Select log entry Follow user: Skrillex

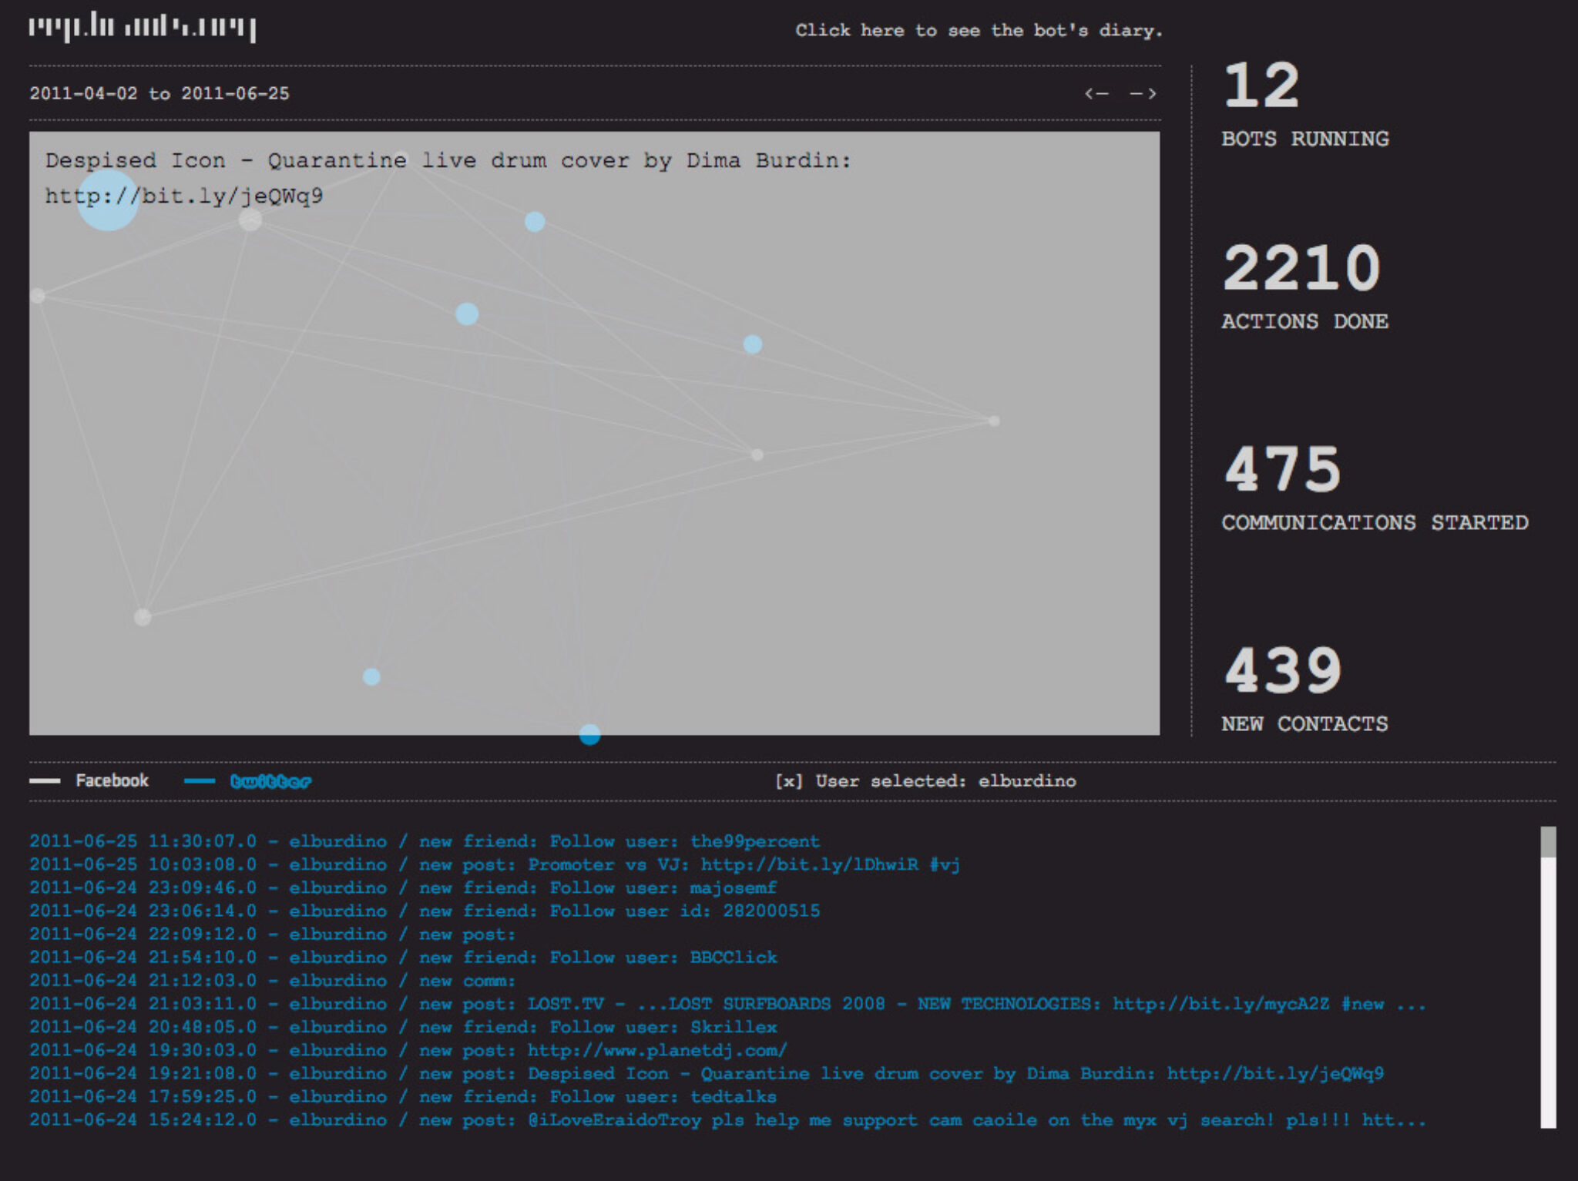[x=403, y=1027]
